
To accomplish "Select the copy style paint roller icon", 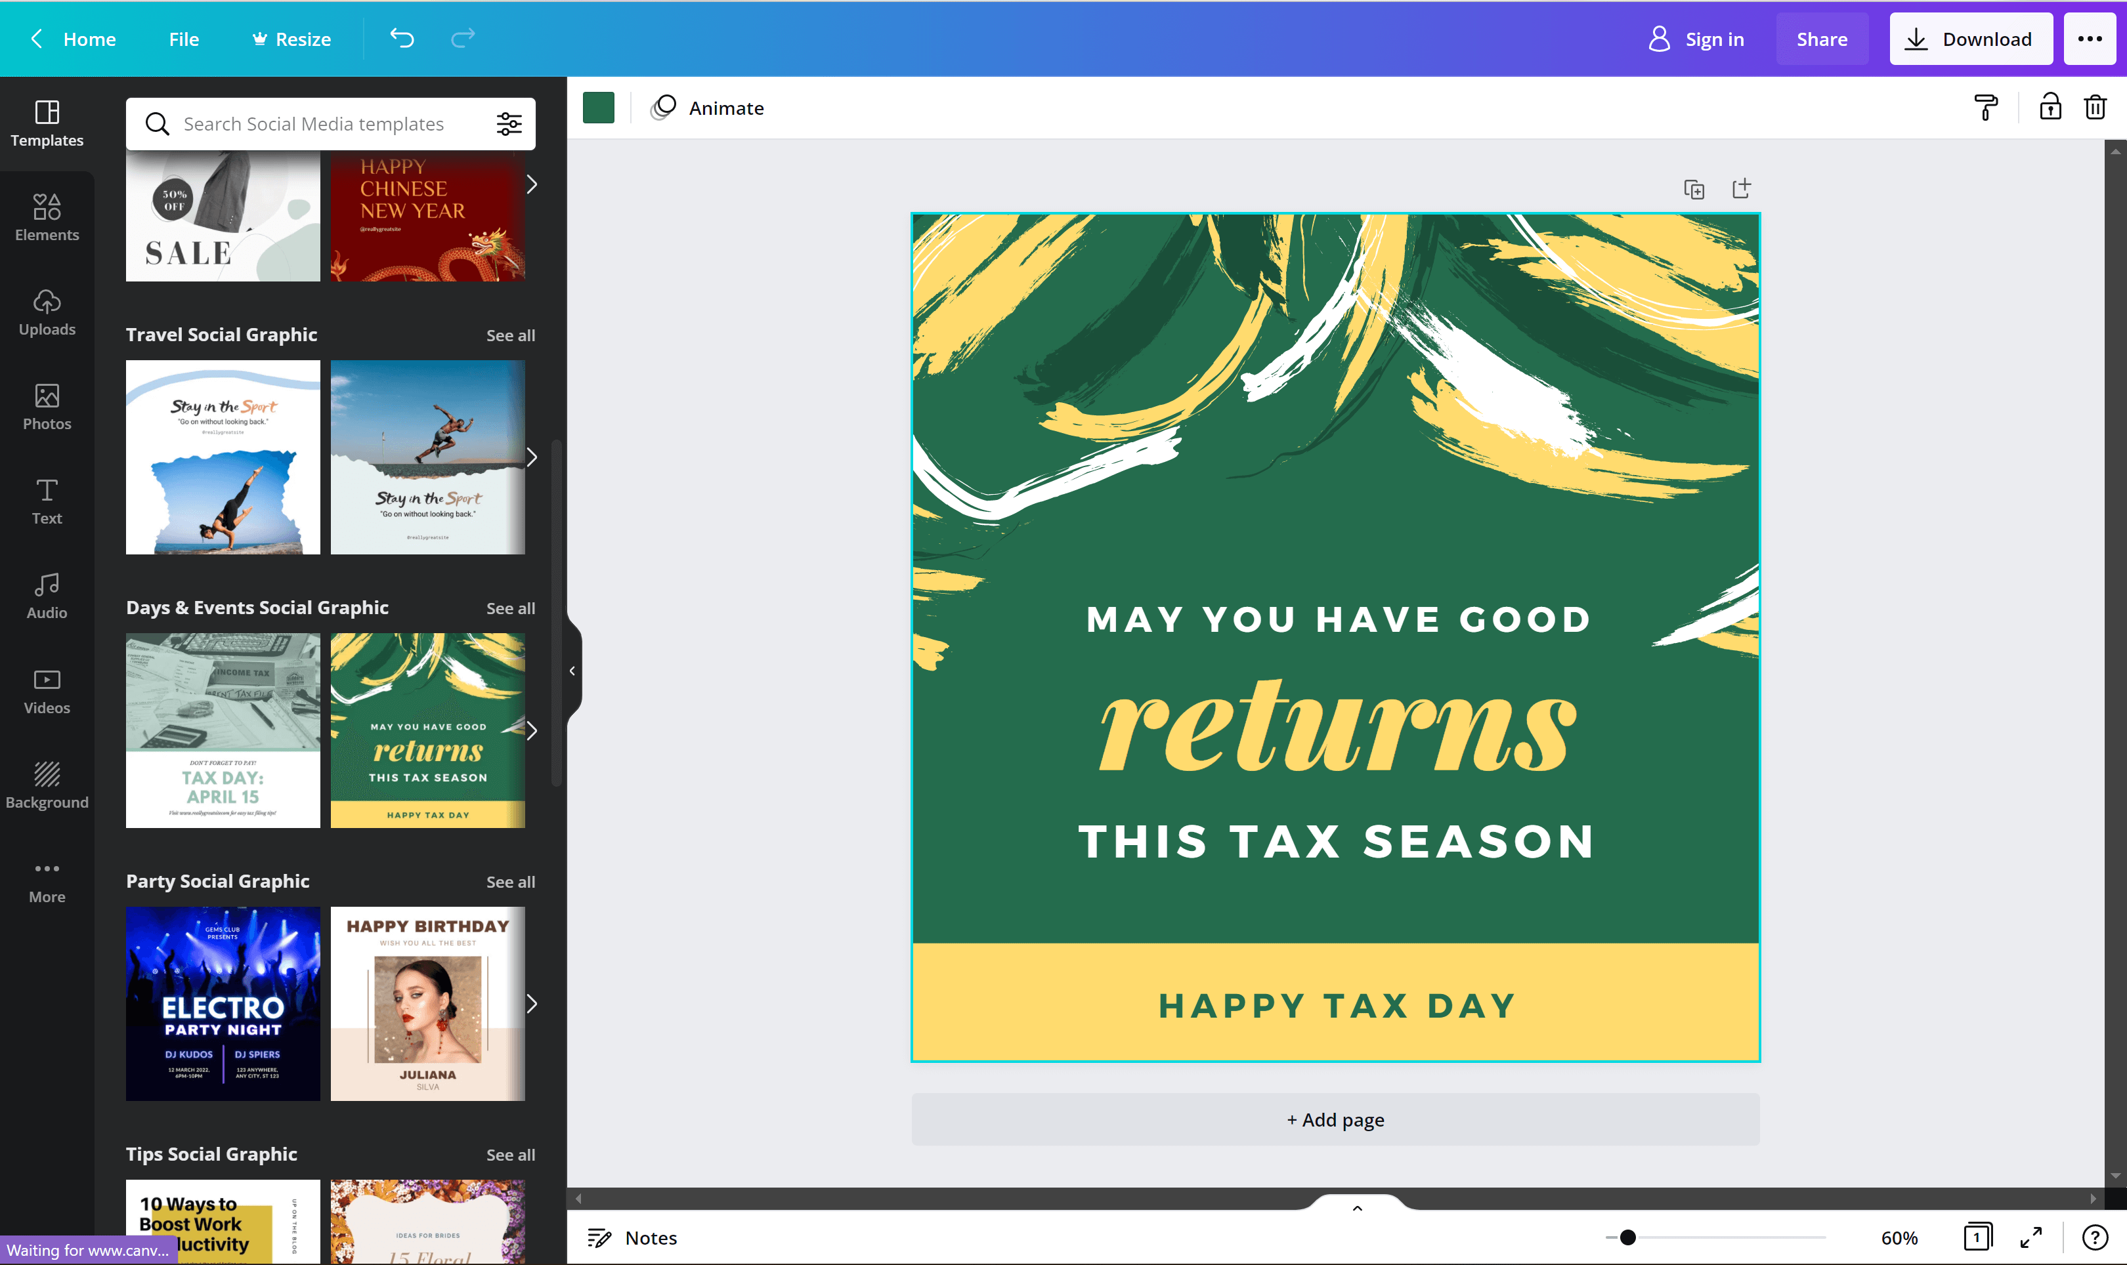I will 1987,108.
